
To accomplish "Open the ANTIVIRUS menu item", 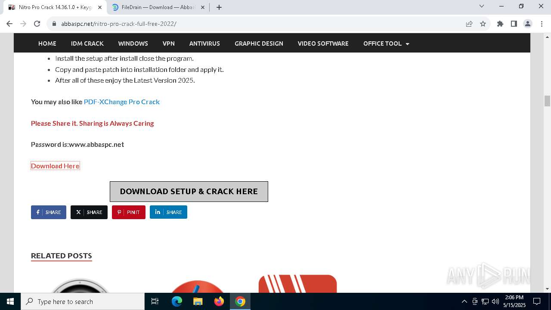I will [x=204, y=43].
